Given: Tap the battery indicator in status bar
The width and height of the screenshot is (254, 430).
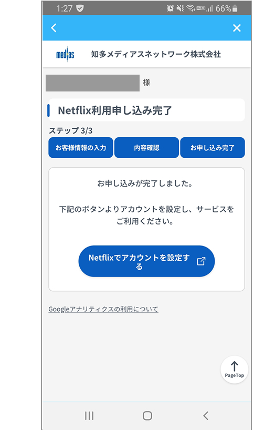Looking at the screenshot, I should (x=235, y=9).
